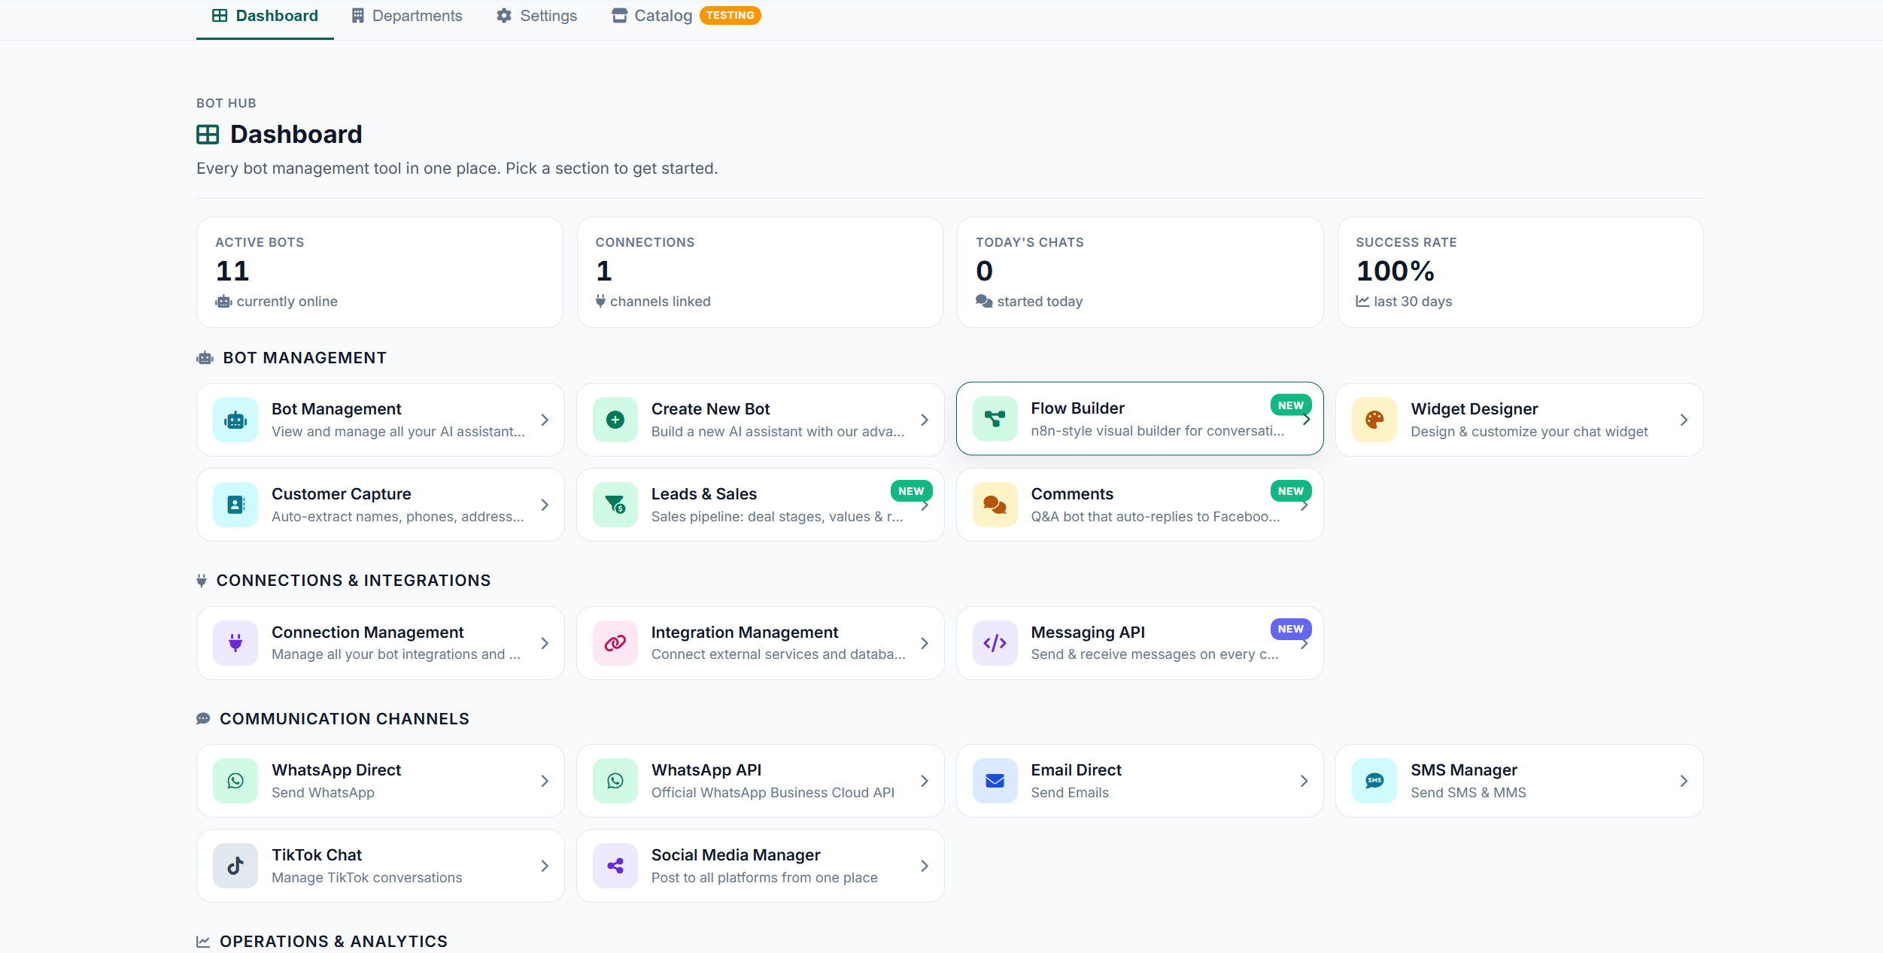This screenshot has height=953, width=1883.
Task: Click the 'COMMUNICATION CHANNELS' section heading
Action: pos(345,719)
